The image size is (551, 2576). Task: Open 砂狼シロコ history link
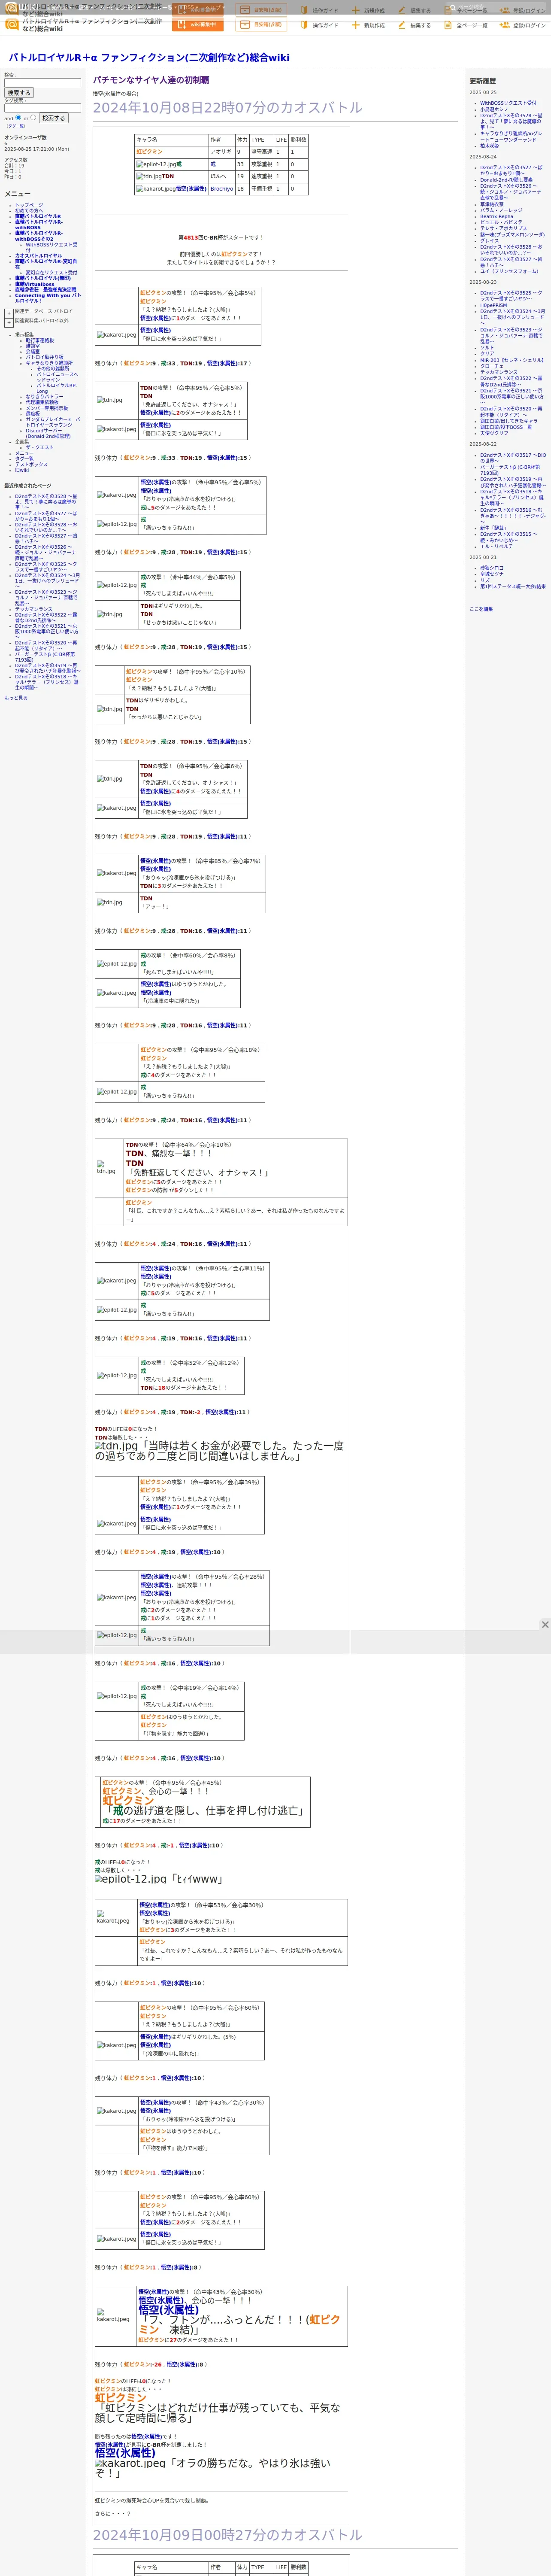[492, 568]
